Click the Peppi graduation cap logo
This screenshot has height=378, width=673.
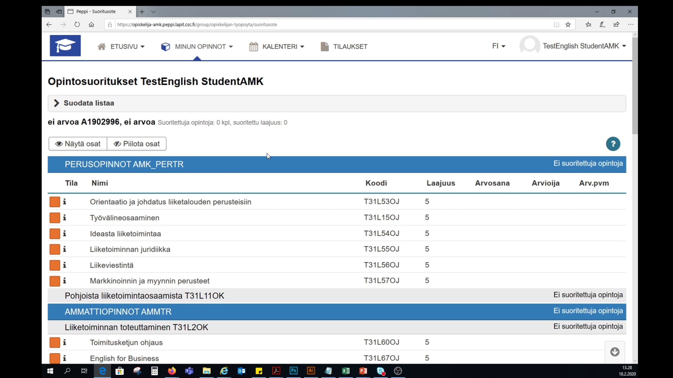click(65, 46)
